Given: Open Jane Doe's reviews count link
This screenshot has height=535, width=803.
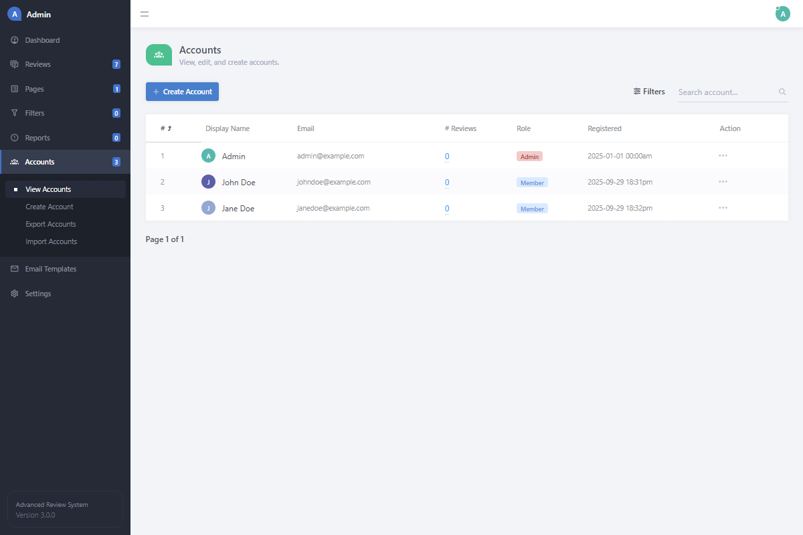Looking at the screenshot, I should point(446,208).
